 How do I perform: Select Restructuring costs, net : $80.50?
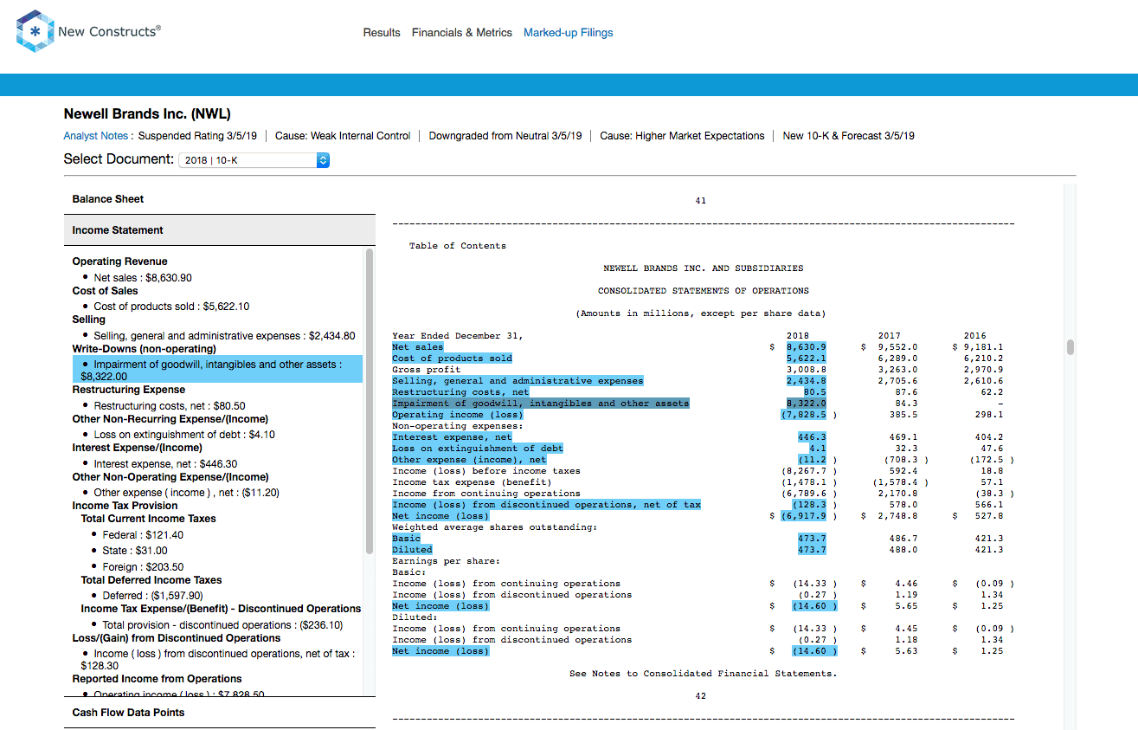coord(170,406)
